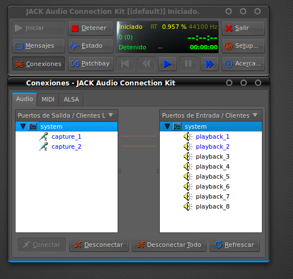Switch to the ALSA tab
293x279 pixels.
coord(71,99)
